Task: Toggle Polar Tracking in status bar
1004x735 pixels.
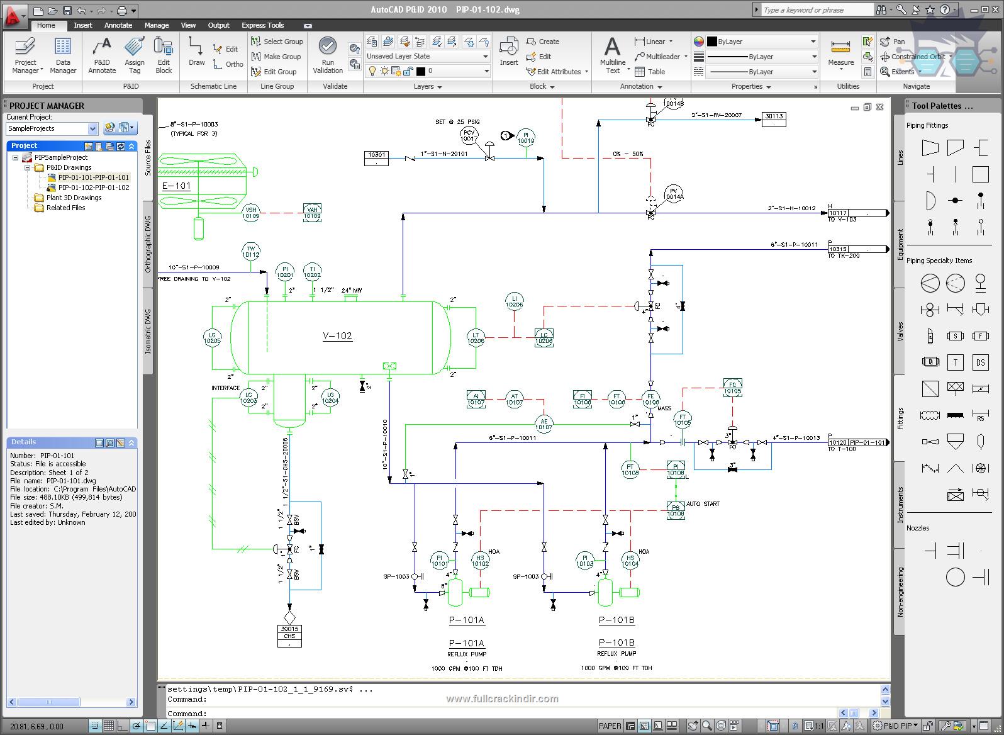Action: [x=136, y=726]
